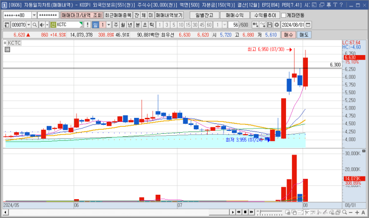Click the 매도 sell button
Viewport: 369px width, 218px height.
(x=304, y=35)
